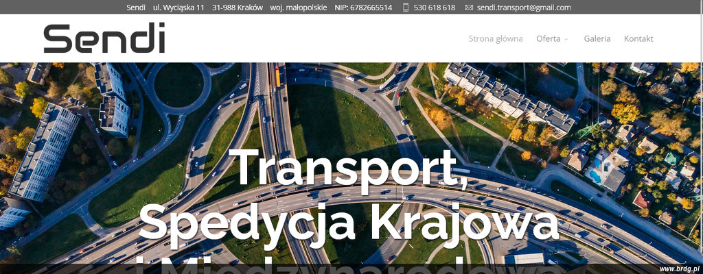
Task: Select the street address ul. Wyciąska 11
Action: 178,8
